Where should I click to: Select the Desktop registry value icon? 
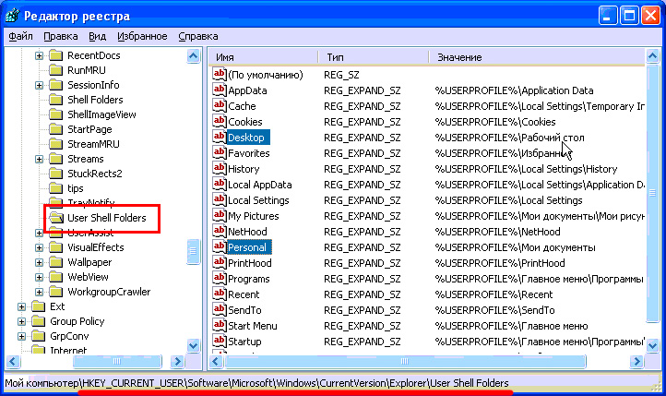pos(220,138)
